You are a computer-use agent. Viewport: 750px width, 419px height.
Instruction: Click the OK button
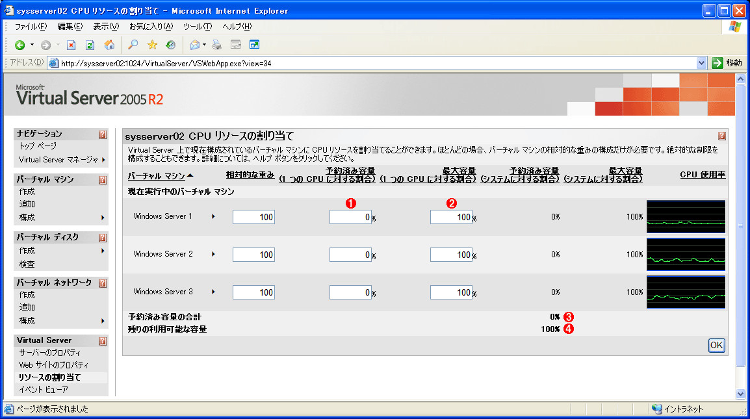click(716, 346)
